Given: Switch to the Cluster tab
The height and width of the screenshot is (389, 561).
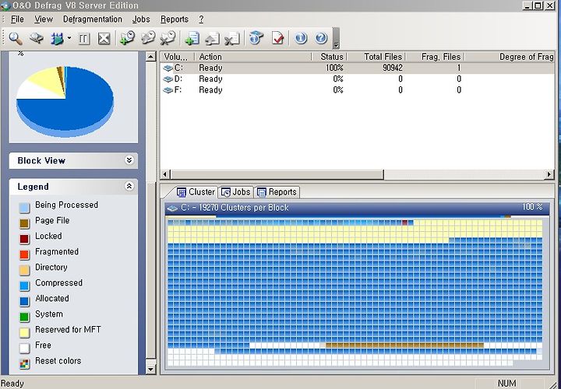Looking at the screenshot, I should 196,192.
